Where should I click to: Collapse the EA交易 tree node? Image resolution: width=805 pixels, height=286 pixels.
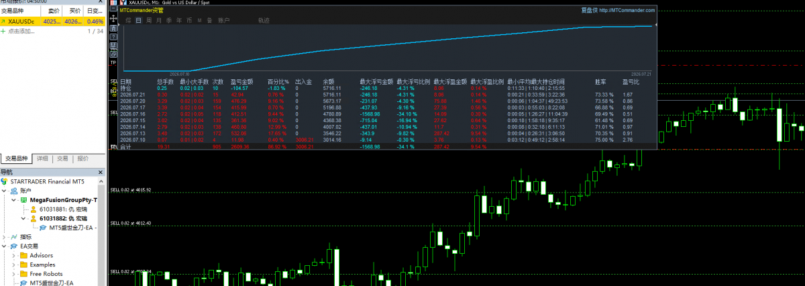pos(5,246)
